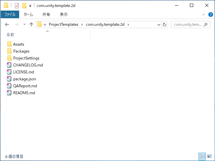
Task: Open the quick access toolbar customize dropdown
Action: pyautogui.click(x=30, y=6)
